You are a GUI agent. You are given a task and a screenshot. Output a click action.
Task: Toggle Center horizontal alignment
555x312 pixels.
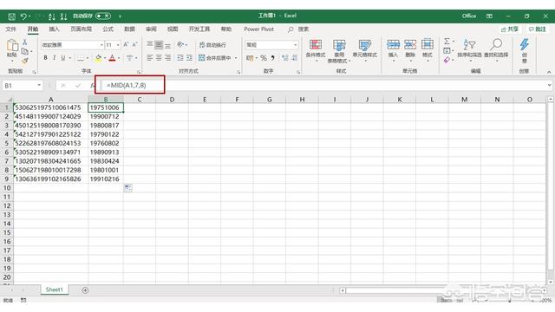pyautogui.click(x=159, y=58)
